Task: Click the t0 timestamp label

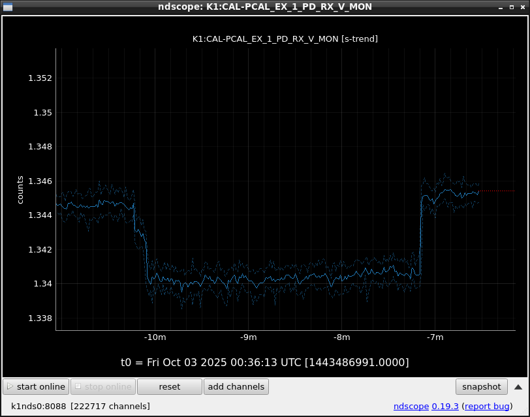Action: click(x=265, y=362)
